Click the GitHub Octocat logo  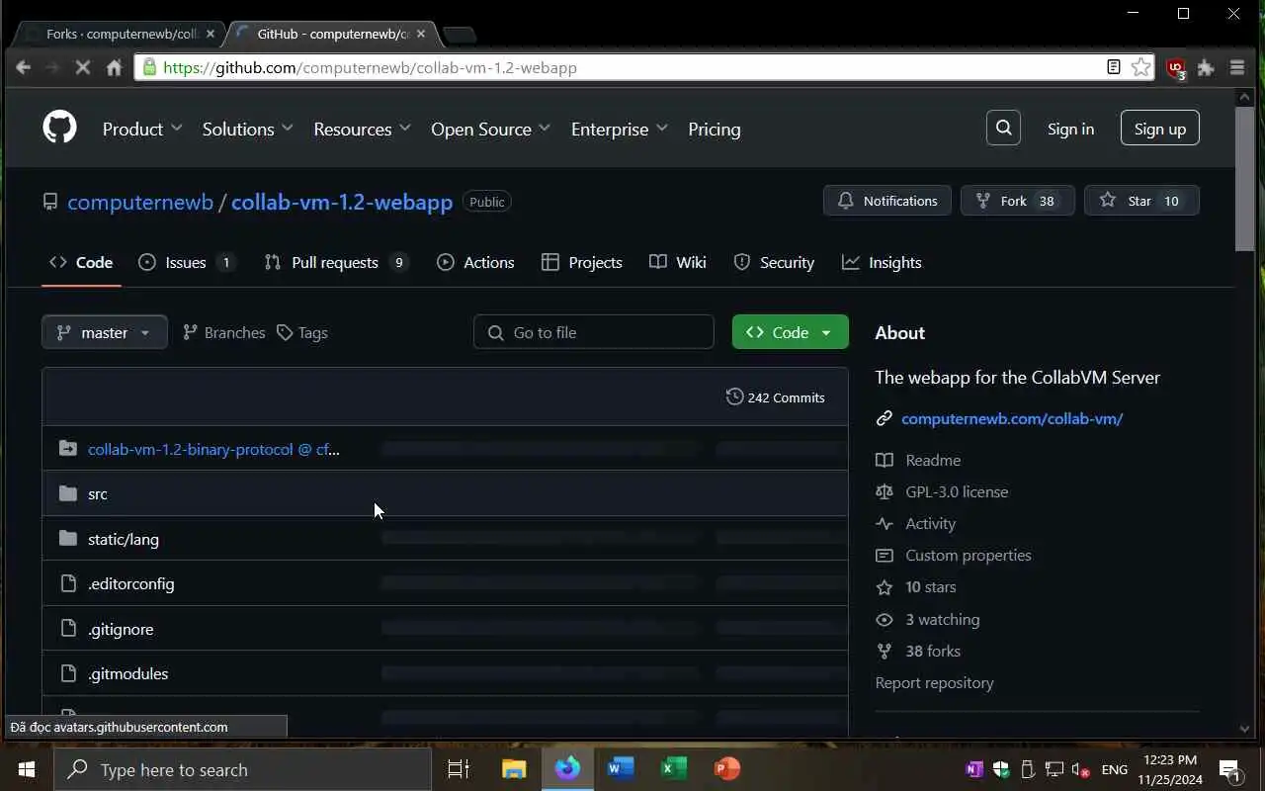tap(59, 129)
